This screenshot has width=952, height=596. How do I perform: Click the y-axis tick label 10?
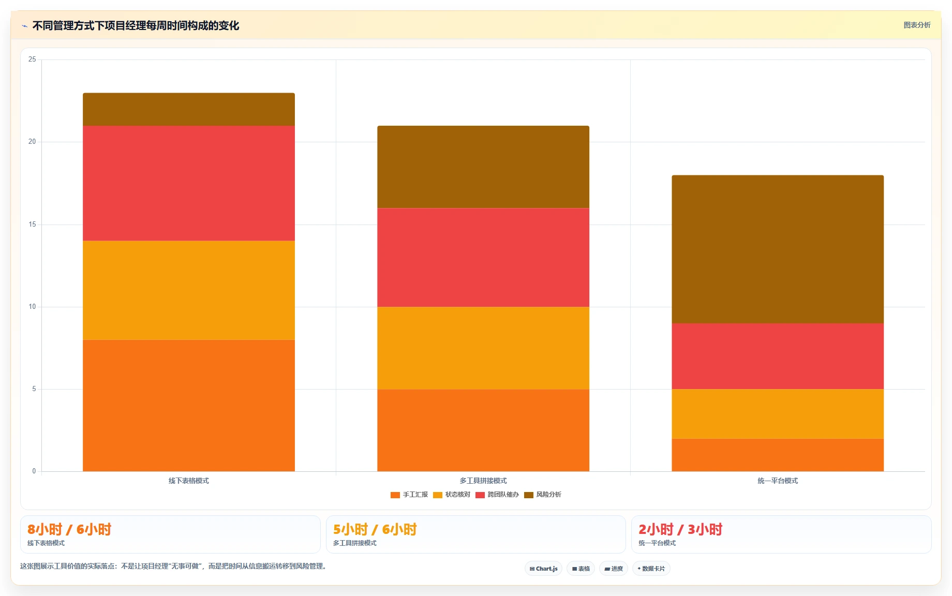[x=32, y=307]
